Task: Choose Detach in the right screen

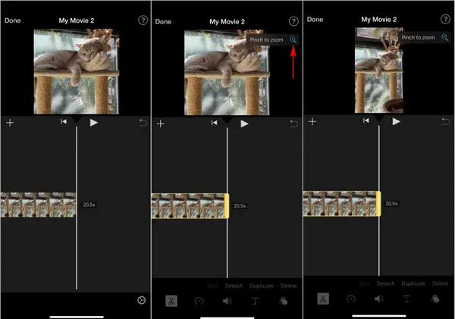Action: pyautogui.click(x=385, y=283)
